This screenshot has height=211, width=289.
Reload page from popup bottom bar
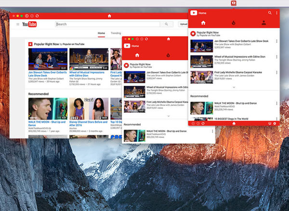[x=203, y=123]
